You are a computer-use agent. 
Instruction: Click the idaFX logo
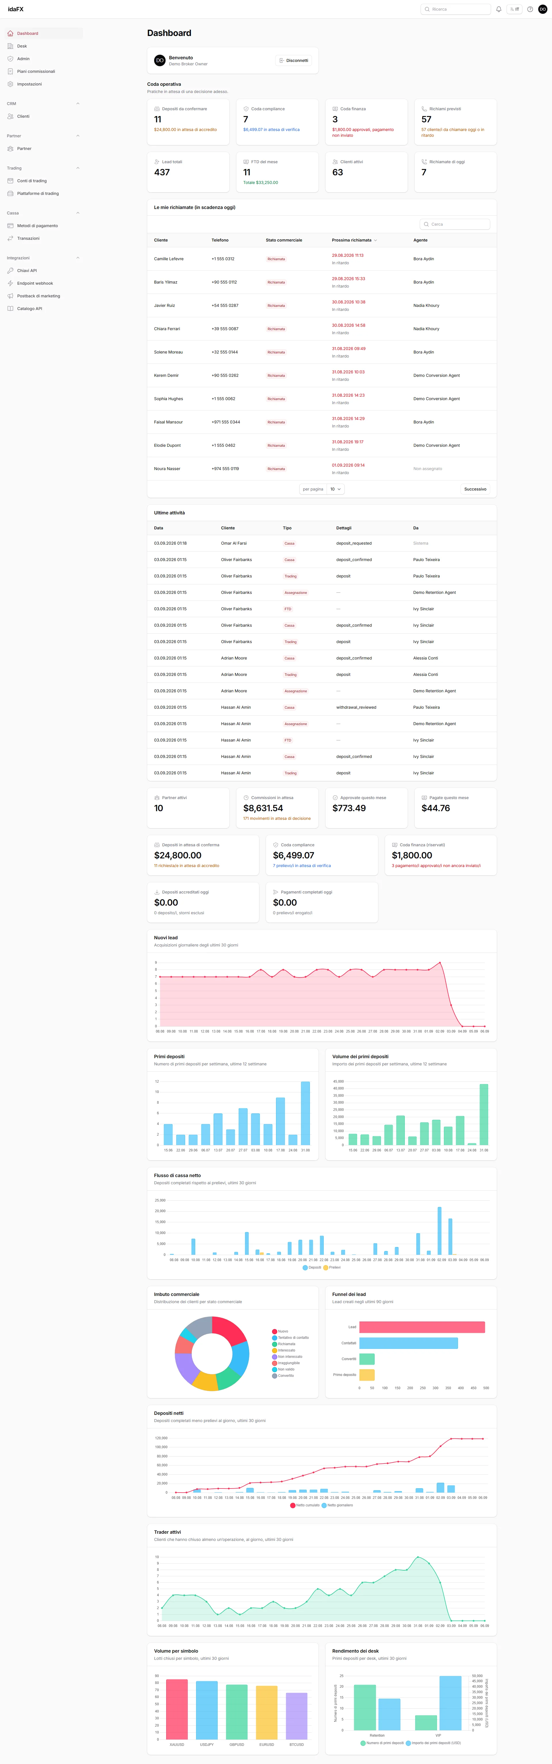(x=16, y=9)
